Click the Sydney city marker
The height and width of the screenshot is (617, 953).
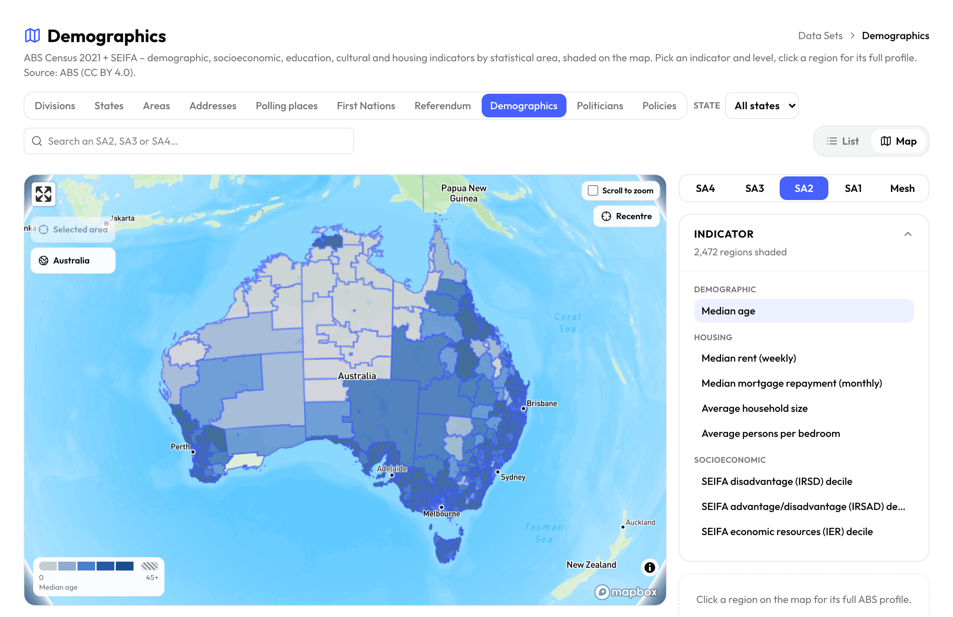(x=498, y=472)
